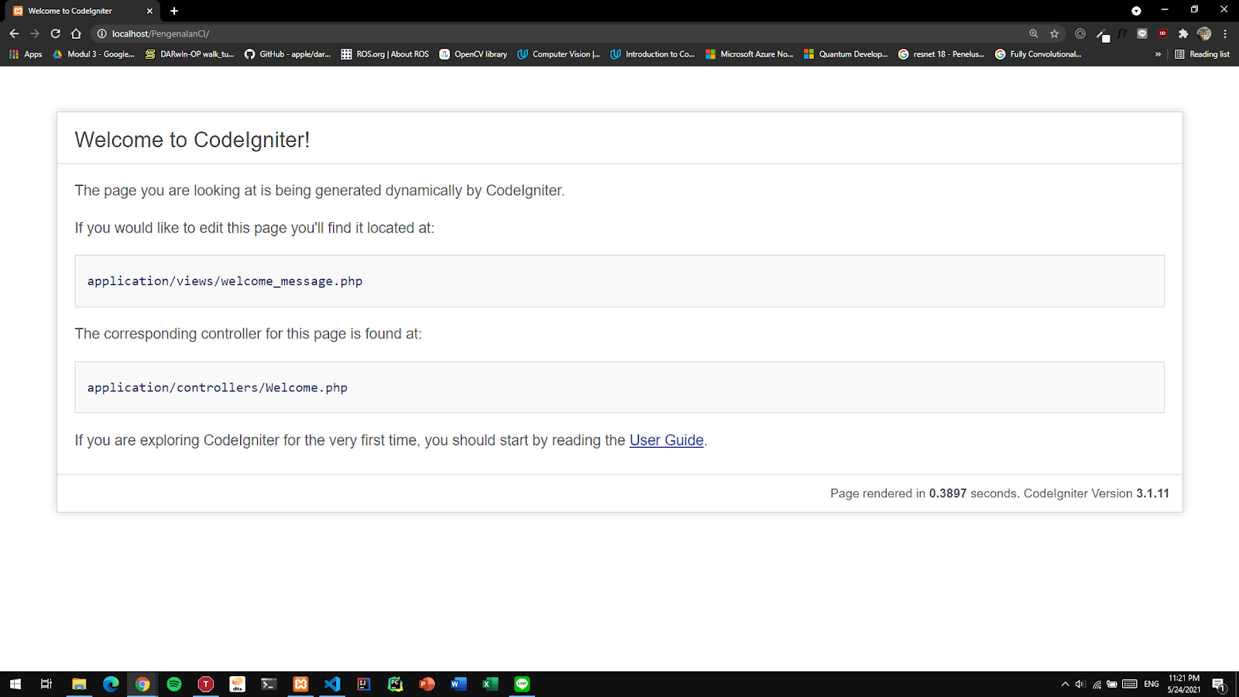Open the OpenCV library bookmark
This screenshot has width=1239, height=697.
473,54
